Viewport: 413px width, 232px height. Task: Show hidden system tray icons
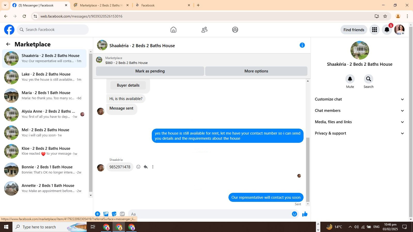point(350,227)
